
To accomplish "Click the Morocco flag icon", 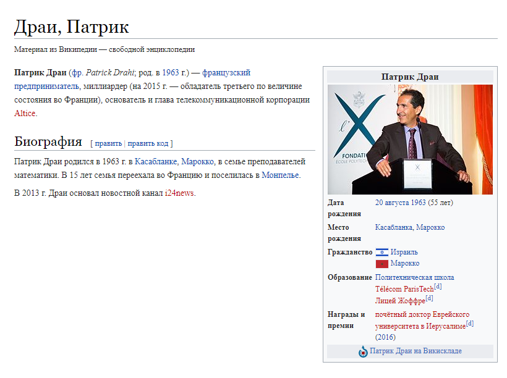I will [x=381, y=264].
